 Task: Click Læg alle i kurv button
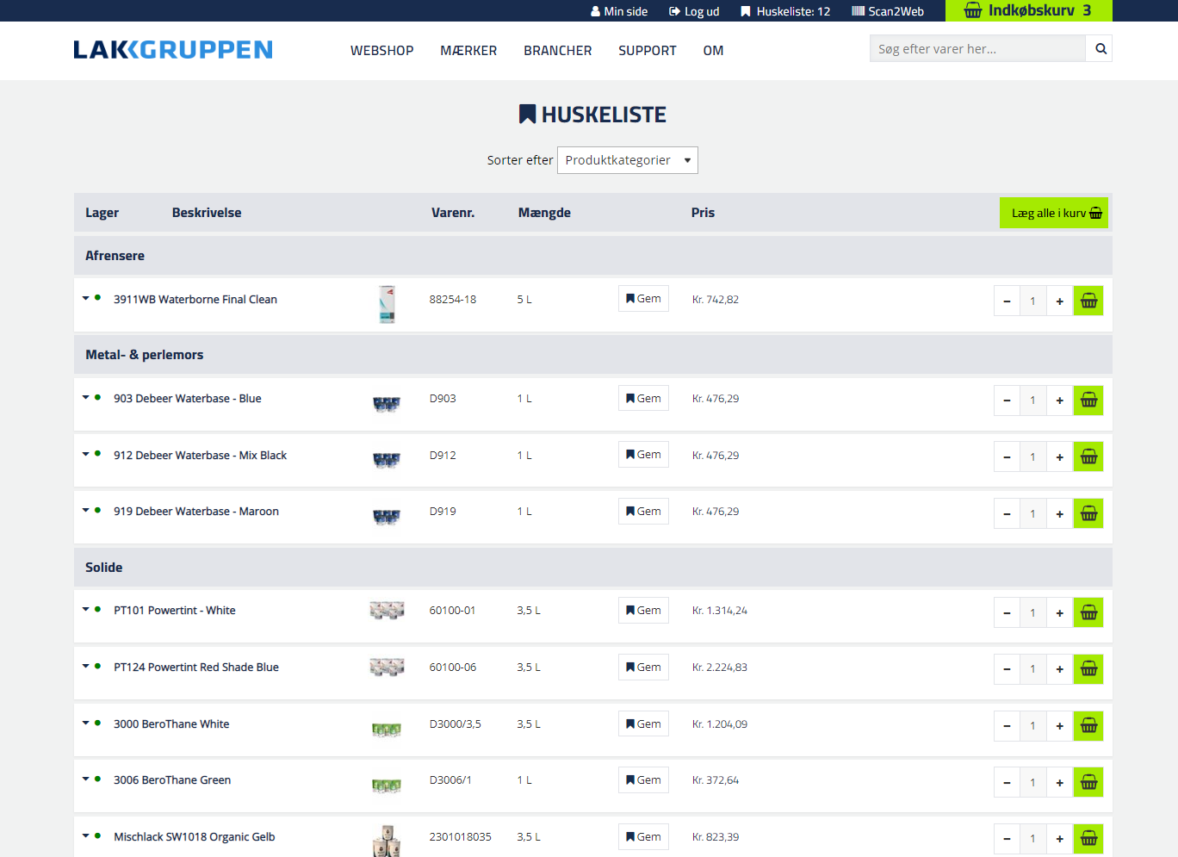tap(1054, 213)
